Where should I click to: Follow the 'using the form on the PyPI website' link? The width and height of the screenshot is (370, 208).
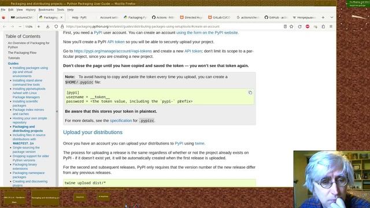click(207, 32)
